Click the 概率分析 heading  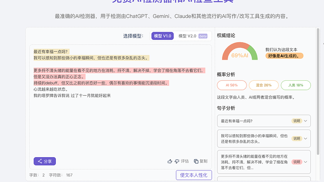click(x=226, y=75)
